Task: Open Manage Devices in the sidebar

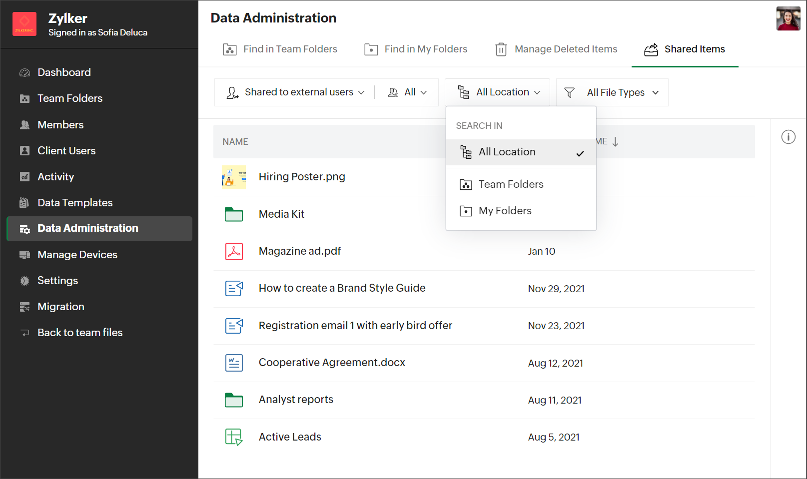Action: coord(77,255)
